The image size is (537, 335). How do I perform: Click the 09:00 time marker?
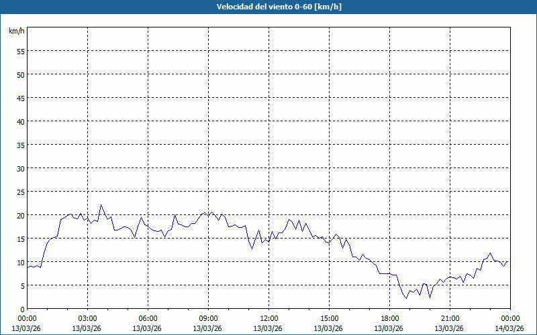(x=209, y=318)
